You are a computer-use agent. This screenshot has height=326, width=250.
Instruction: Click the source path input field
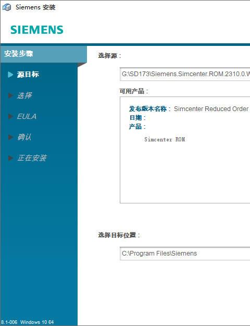(x=185, y=74)
